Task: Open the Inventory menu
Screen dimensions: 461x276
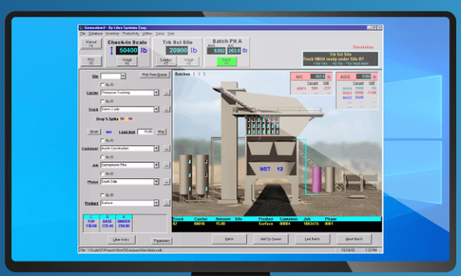Action: point(112,34)
